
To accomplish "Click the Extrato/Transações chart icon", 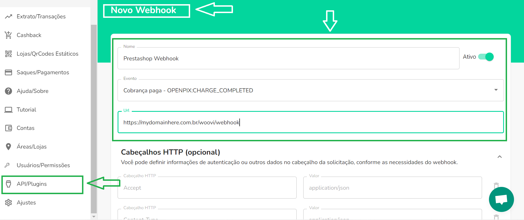I will pos(8,16).
